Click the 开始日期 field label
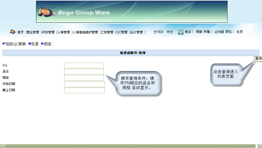262x148 pixels. (x=9, y=84)
